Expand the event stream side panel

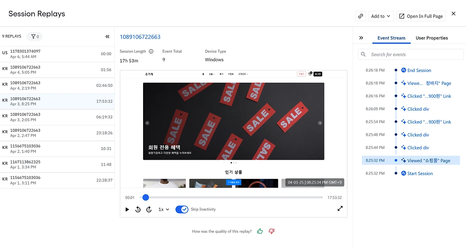pos(361,38)
